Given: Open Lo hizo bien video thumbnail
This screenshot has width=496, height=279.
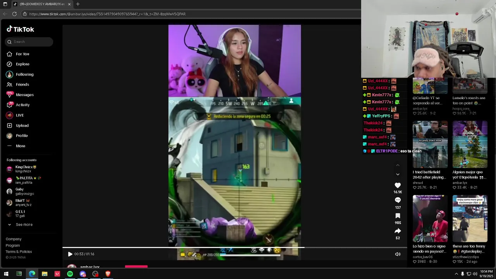Looking at the screenshot, I should point(430,219).
